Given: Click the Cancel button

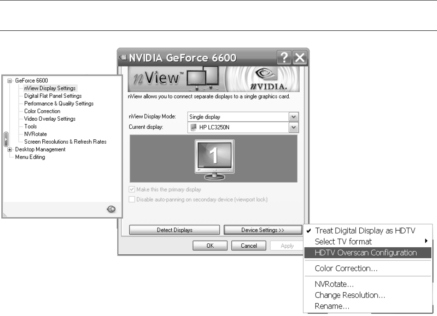Looking at the screenshot, I should (249, 245).
